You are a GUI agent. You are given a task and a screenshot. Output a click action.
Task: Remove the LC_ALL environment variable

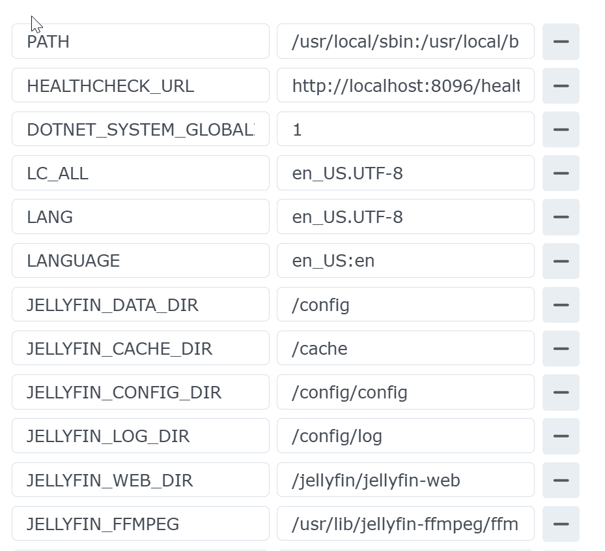coord(561,173)
